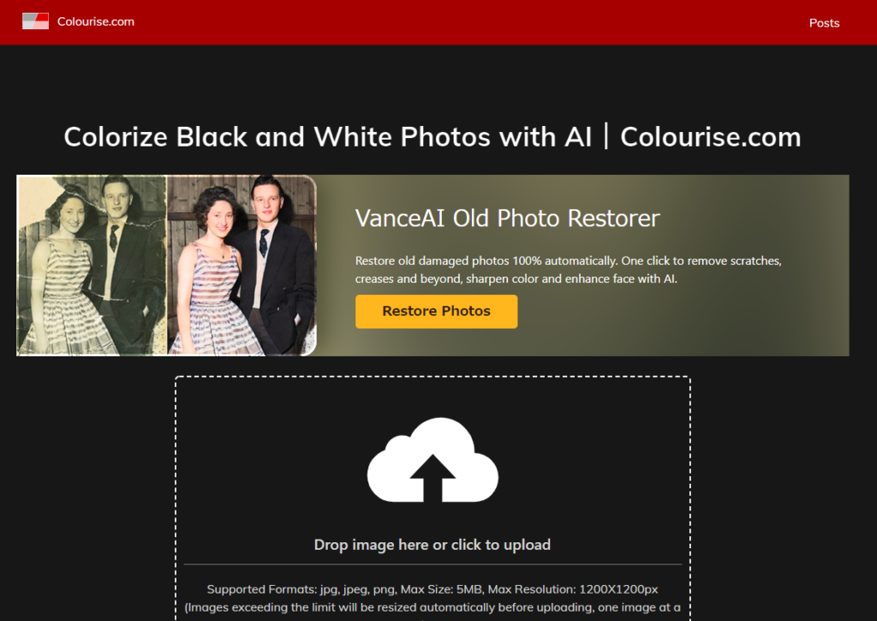Click "Colourise.com" at end of main heading
This screenshot has height=621, width=877.
coord(710,137)
